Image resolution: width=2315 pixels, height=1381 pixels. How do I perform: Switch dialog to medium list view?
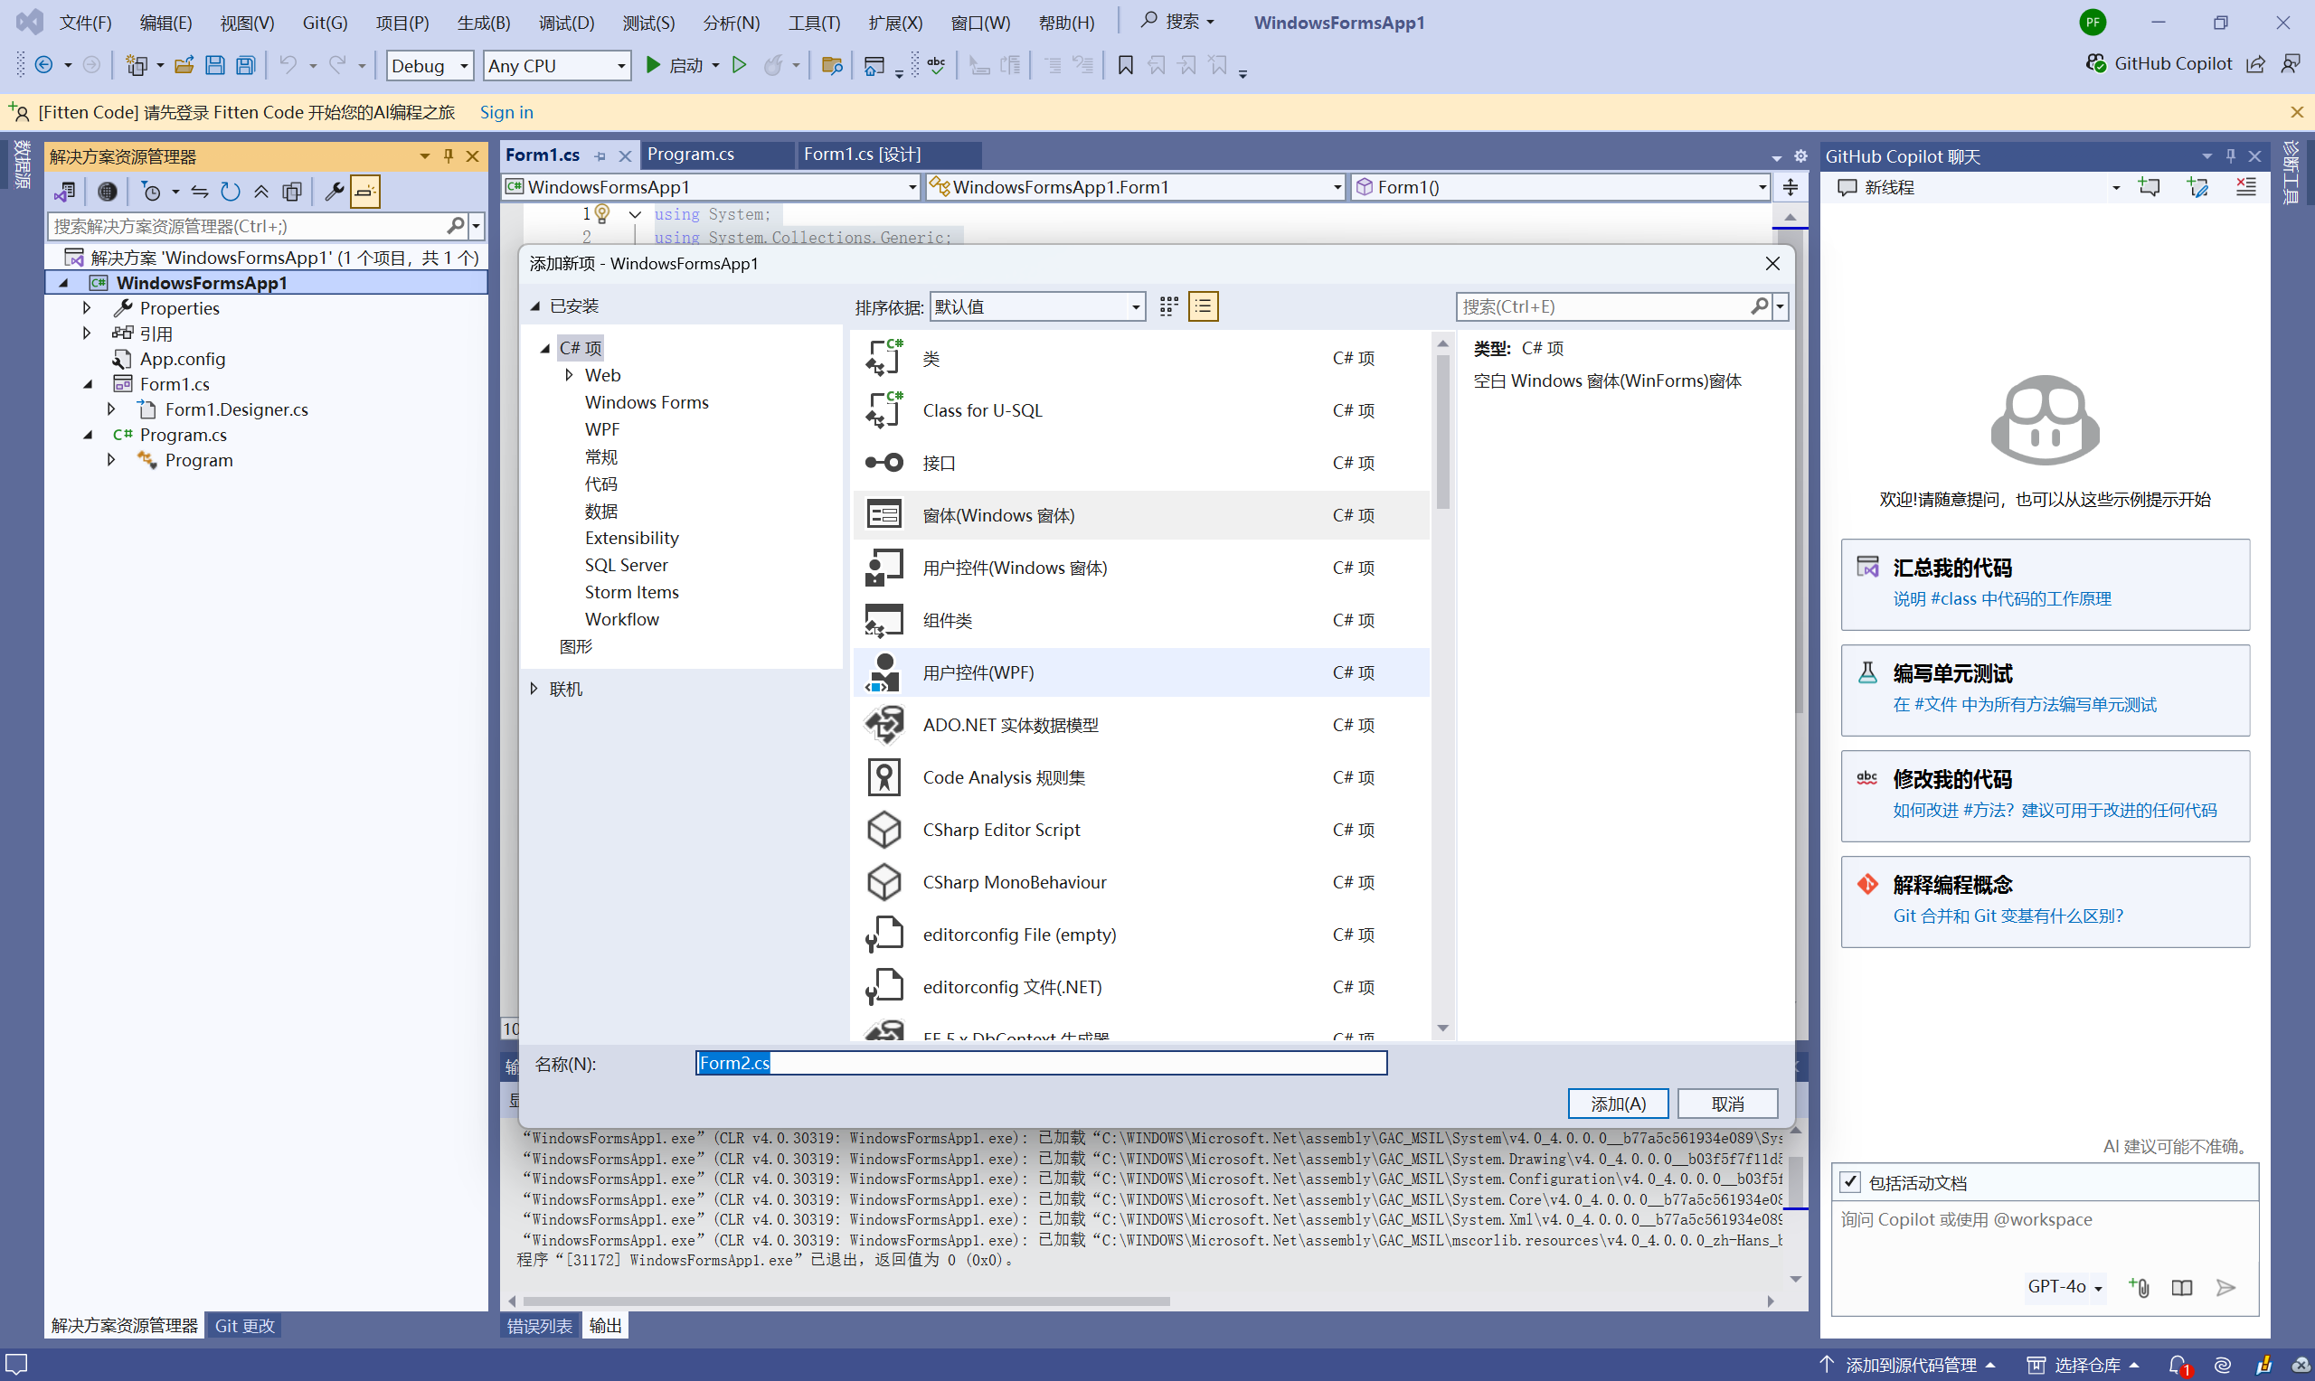click(x=1204, y=306)
